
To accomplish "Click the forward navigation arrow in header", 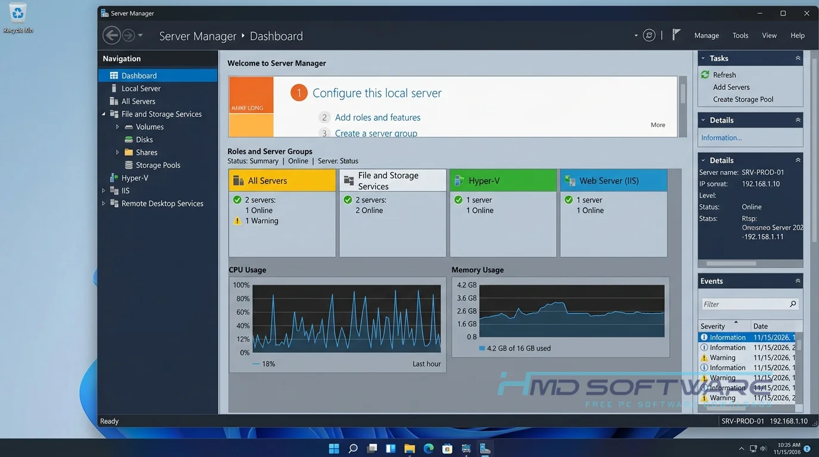I will click(129, 36).
